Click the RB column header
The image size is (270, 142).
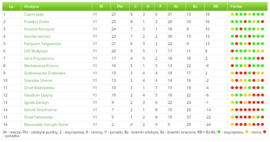(216, 6)
